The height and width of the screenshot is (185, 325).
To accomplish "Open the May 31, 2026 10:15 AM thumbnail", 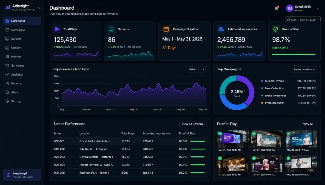I will [301, 141].
